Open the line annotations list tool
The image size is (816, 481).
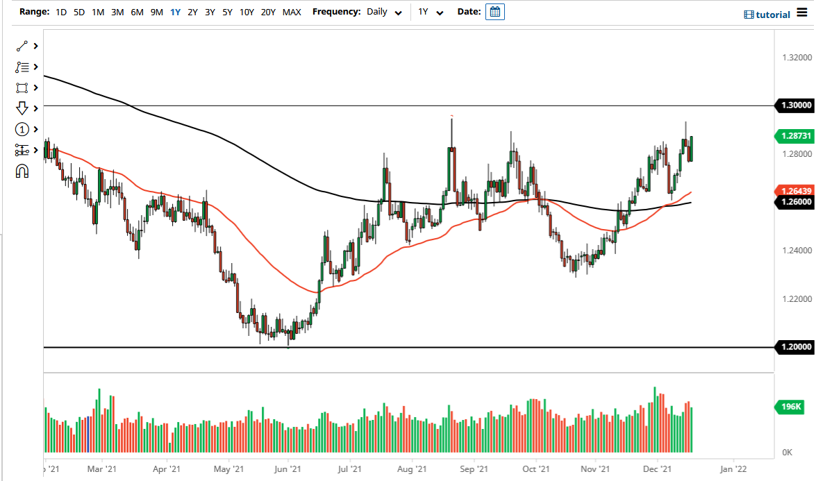(x=21, y=67)
